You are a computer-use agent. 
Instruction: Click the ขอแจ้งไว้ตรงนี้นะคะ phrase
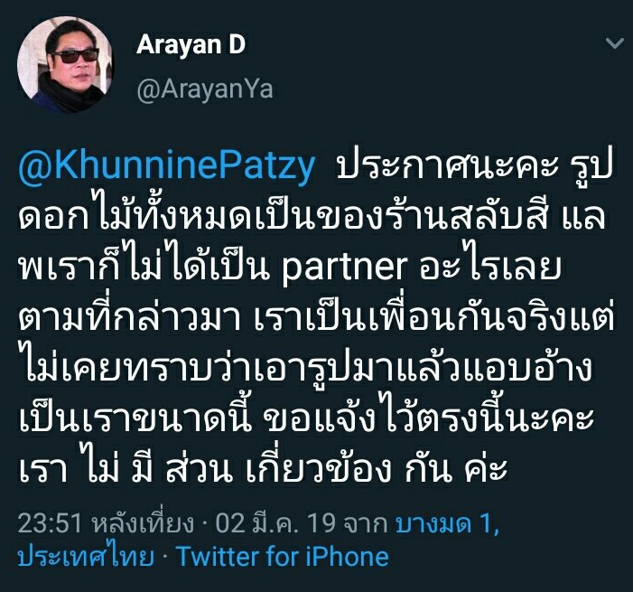[x=428, y=418]
